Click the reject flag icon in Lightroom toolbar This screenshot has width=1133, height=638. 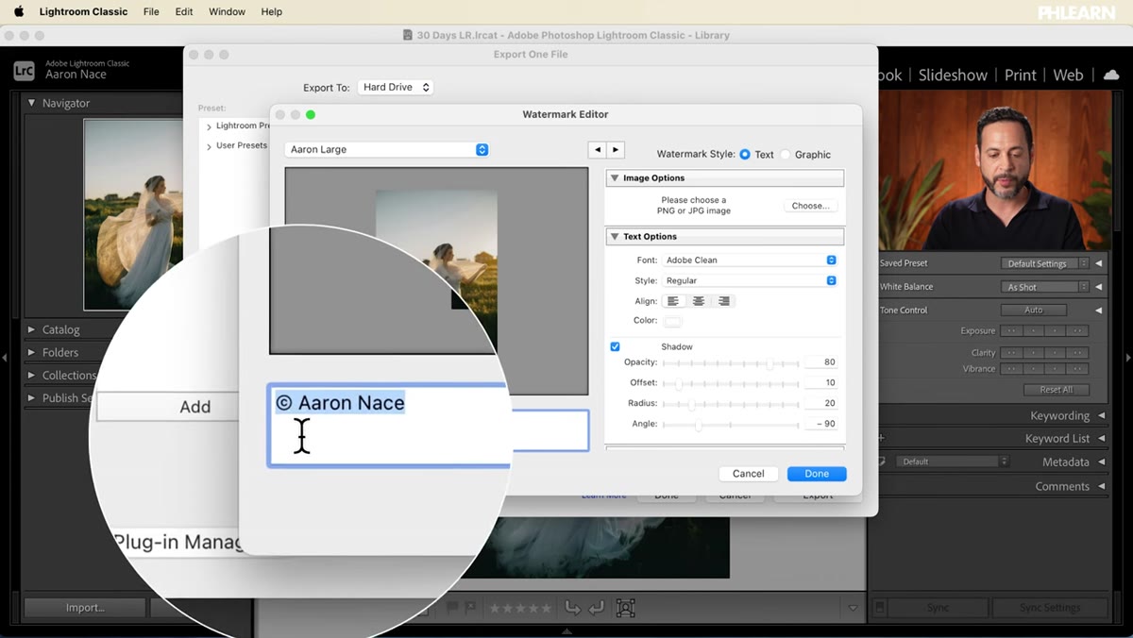tap(469, 609)
